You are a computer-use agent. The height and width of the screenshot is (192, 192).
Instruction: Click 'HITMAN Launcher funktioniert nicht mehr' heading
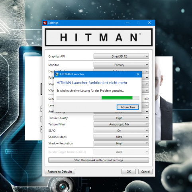pos(92,83)
